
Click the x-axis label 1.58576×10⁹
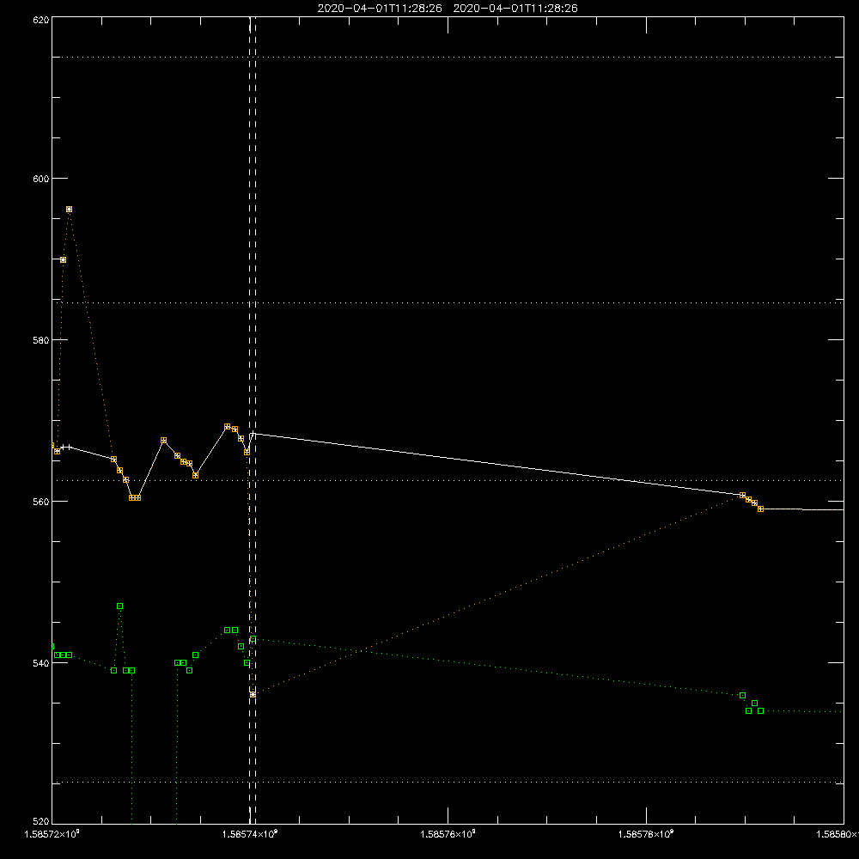tap(448, 834)
